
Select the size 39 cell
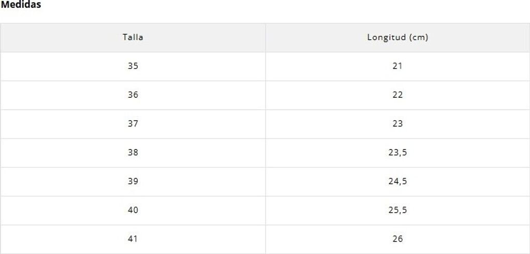(x=133, y=182)
